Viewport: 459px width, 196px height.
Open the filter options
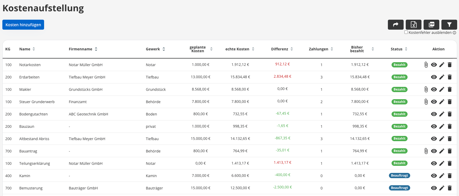click(x=449, y=25)
